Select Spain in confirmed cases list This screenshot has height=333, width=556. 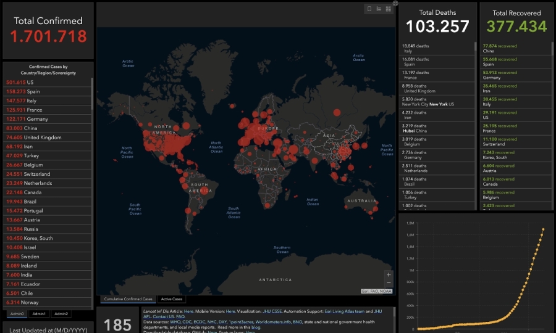pyautogui.click(x=47, y=92)
